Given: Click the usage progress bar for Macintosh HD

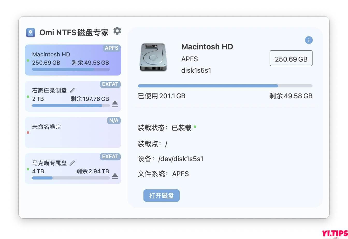Looking at the screenshot, I should point(225,86).
